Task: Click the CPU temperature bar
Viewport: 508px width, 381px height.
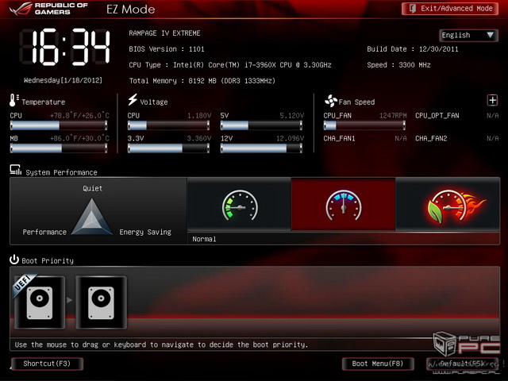Action: (x=59, y=125)
